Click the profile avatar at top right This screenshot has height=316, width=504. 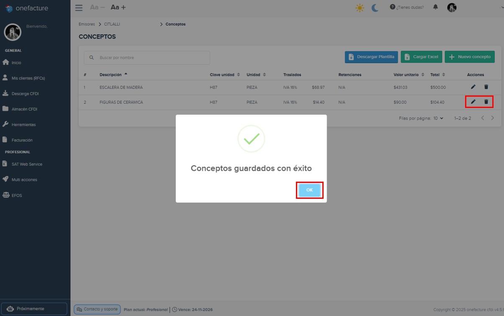[x=452, y=7]
